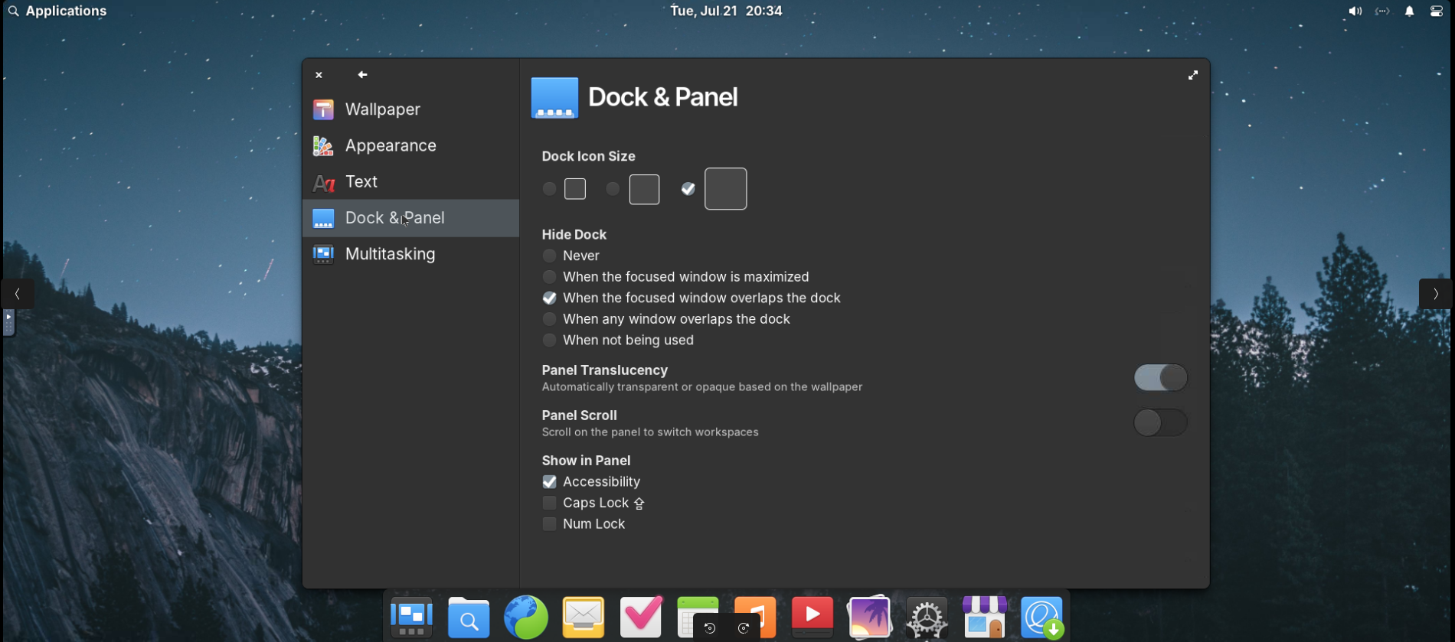1455x642 pixels.
Task: Open Multitasking View from the dock
Action: pos(411,618)
